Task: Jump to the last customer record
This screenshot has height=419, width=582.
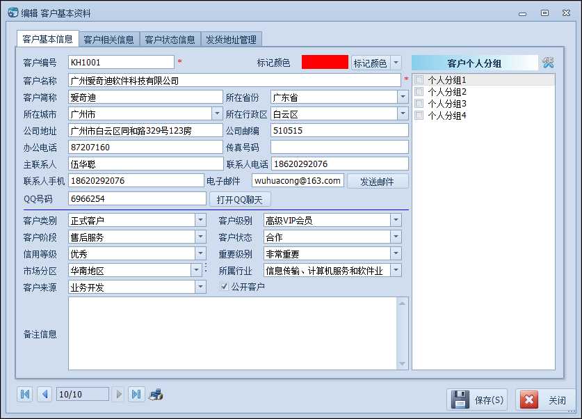Action: tap(136, 394)
